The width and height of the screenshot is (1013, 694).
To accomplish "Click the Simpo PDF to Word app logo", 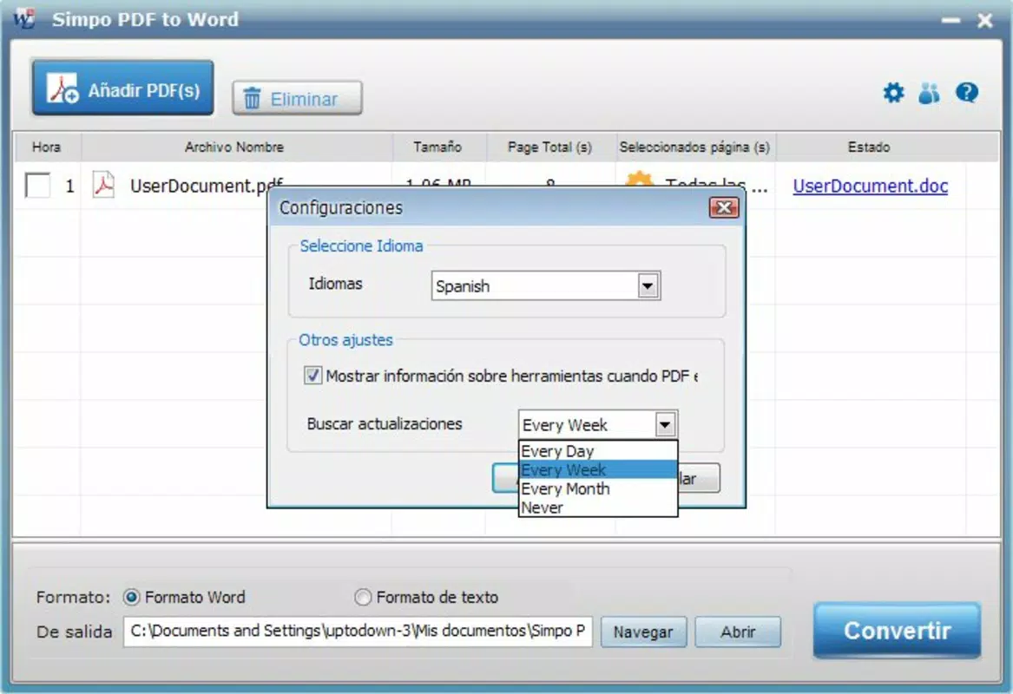I will (x=24, y=19).
